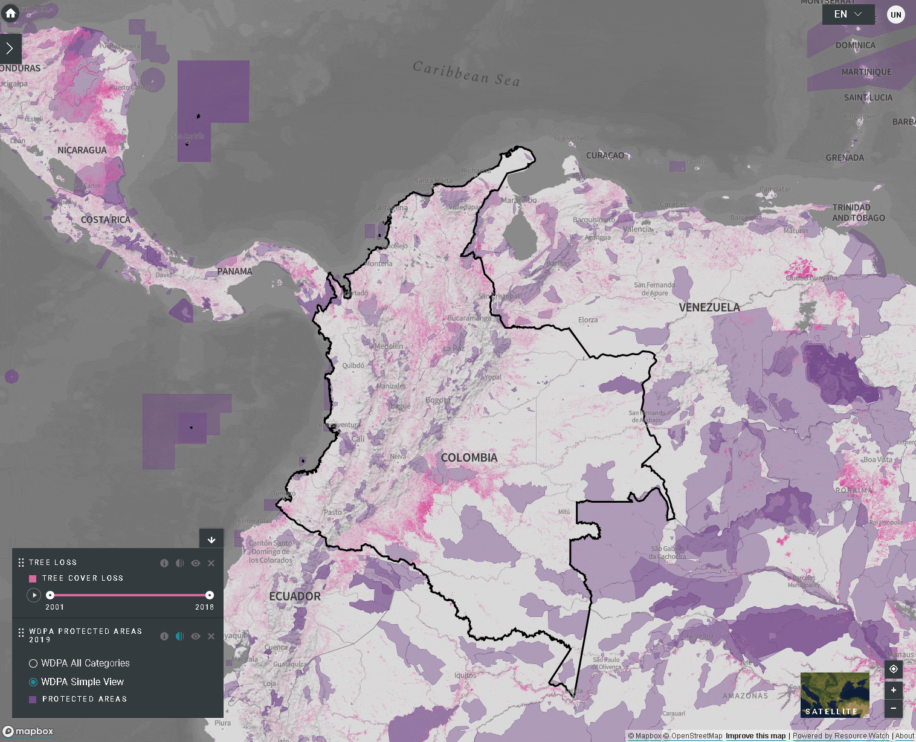Image resolution: width=916 pixels, height=742 pixels.
Task: Switch basemap to Satellite
Action: (x=834, y=695)
